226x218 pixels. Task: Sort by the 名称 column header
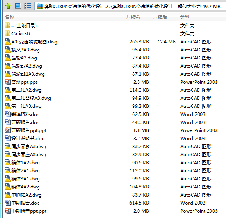[64, 17]
